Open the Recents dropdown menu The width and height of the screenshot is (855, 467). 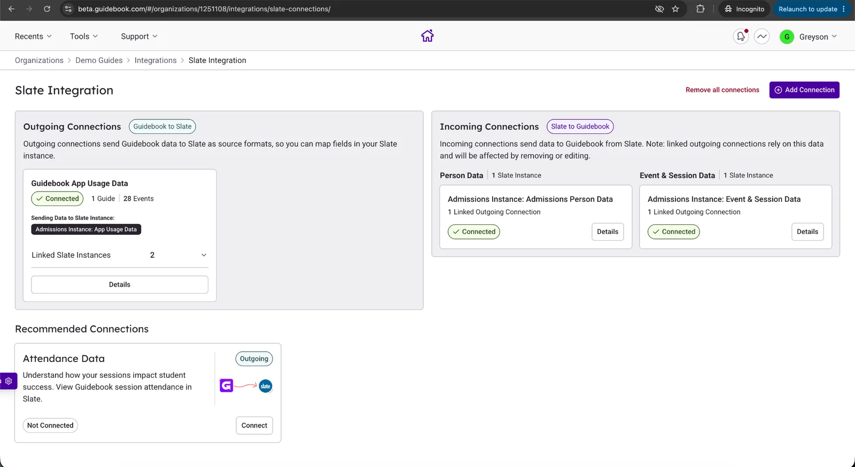pyautogui.click(x=33, y=36)
